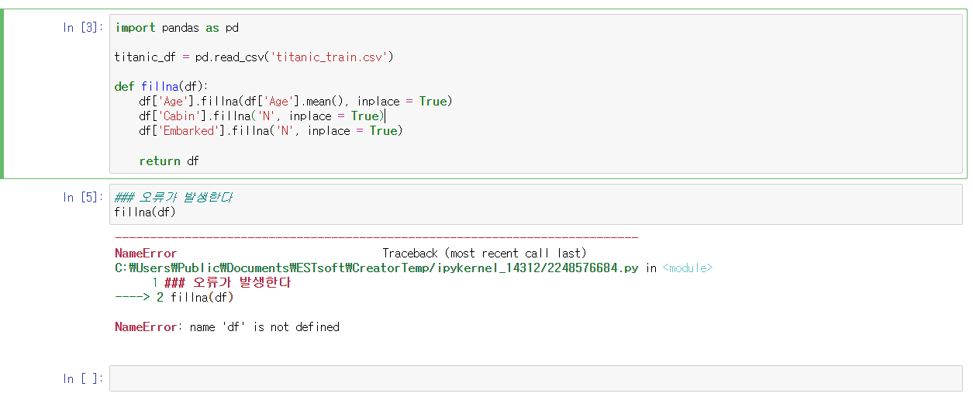Click the In [5] cell prompt label
Image resolution: width=973 pixels, height=404 pixels.
[82, 198]
